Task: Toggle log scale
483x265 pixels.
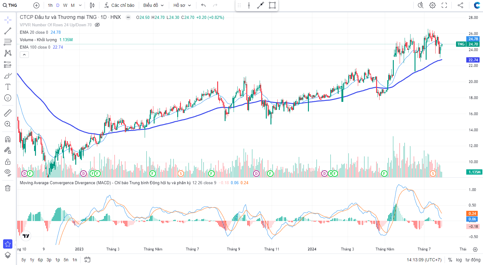Action: 459,260
